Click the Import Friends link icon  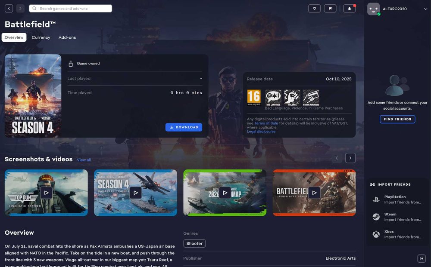click(372, 184)
